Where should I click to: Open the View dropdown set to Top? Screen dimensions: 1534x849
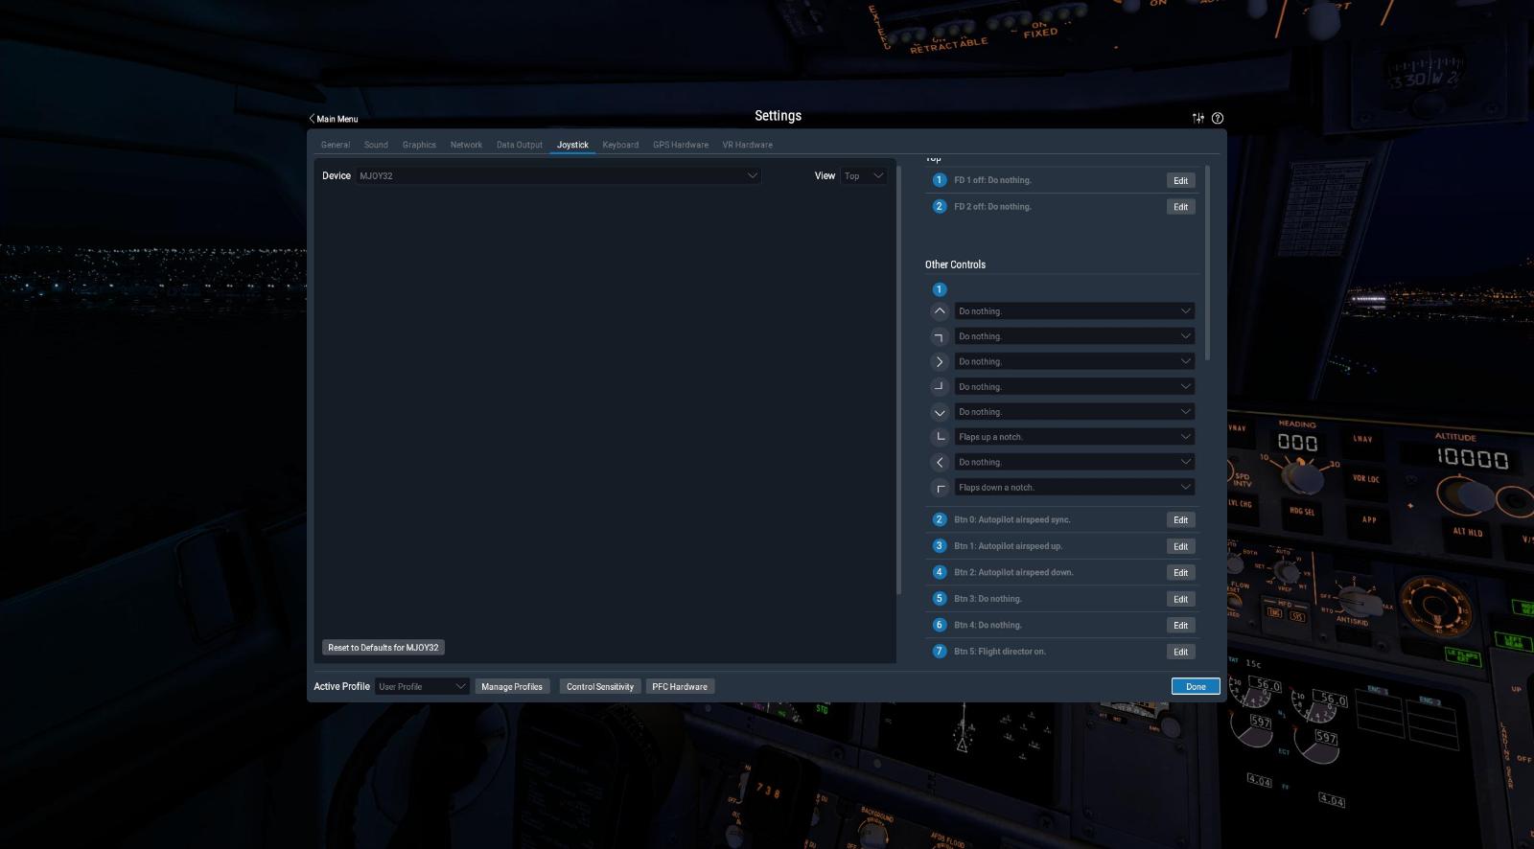coord(864,176)
